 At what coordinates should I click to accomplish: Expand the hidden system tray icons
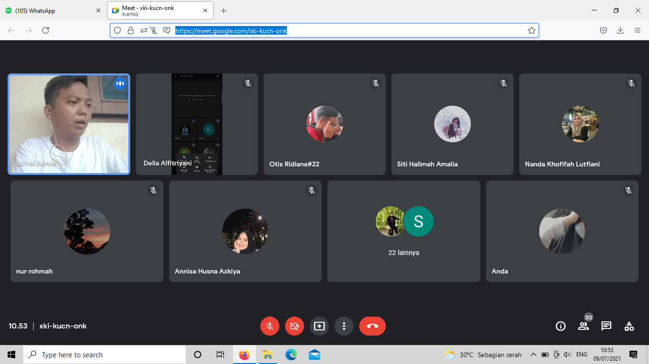click(533, 355)
